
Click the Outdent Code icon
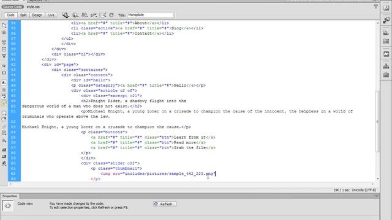[4, 156]
